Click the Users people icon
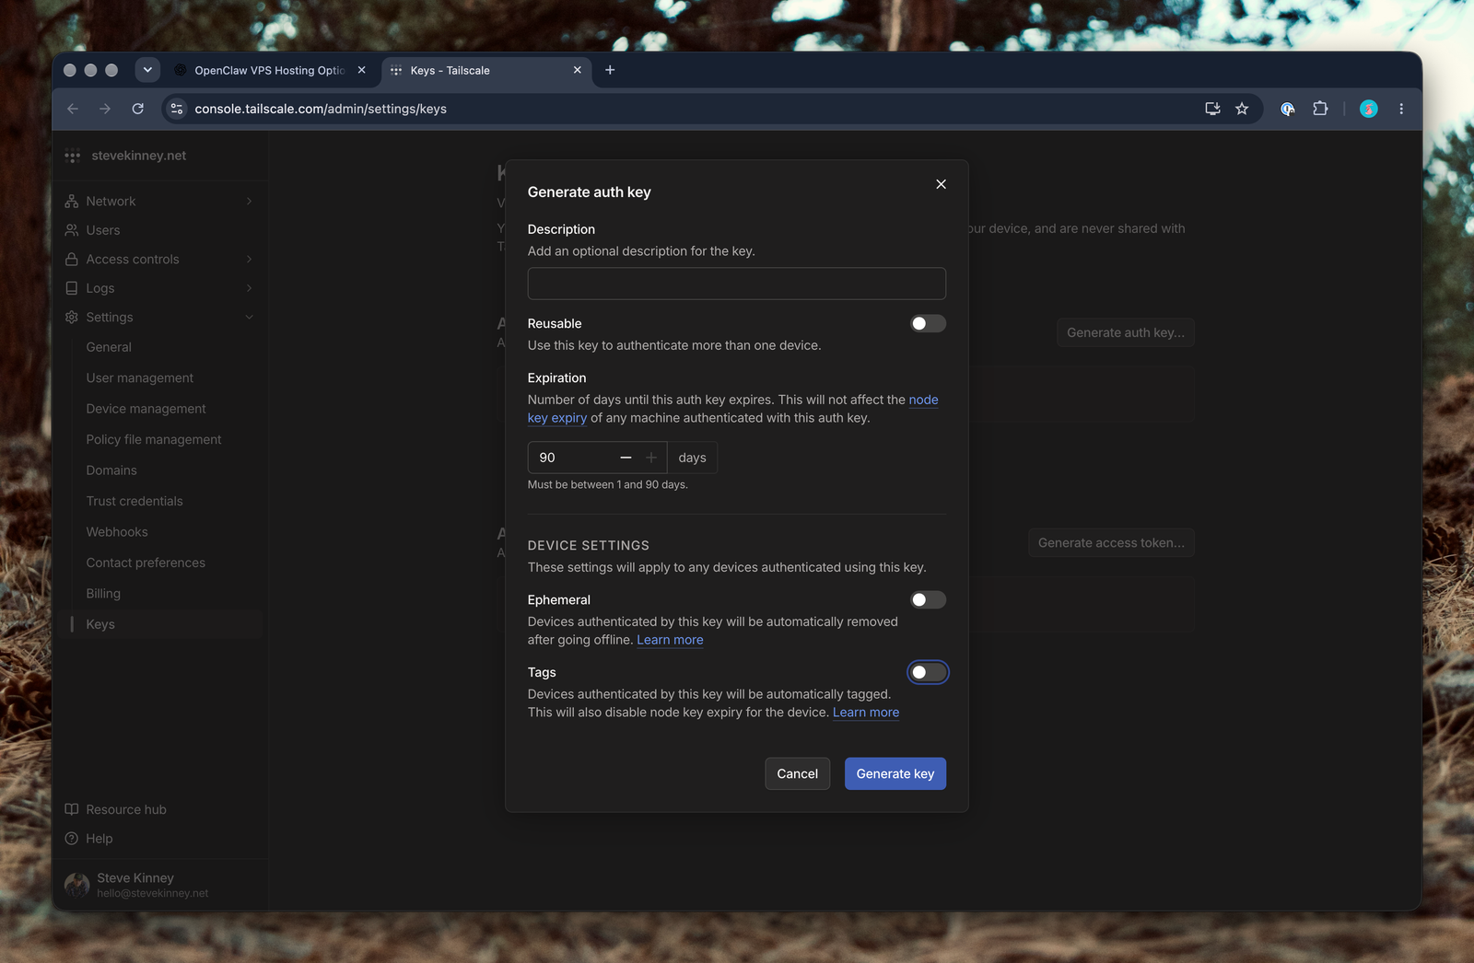Image resolution: width=1474 pixels, height=963 pixels. [x=72, y=230]
